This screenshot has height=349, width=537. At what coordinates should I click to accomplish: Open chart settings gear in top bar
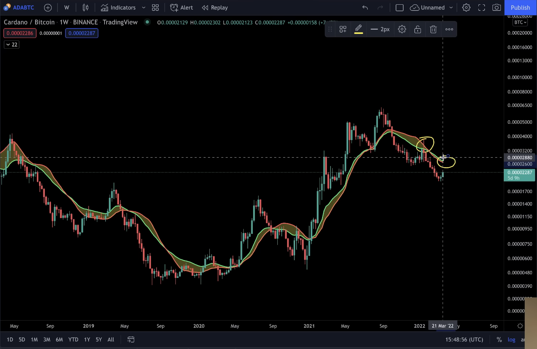coord(466,8)
